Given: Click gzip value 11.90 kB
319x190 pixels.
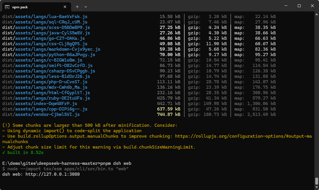Looking at the screenshot, I should click(216, 44).
